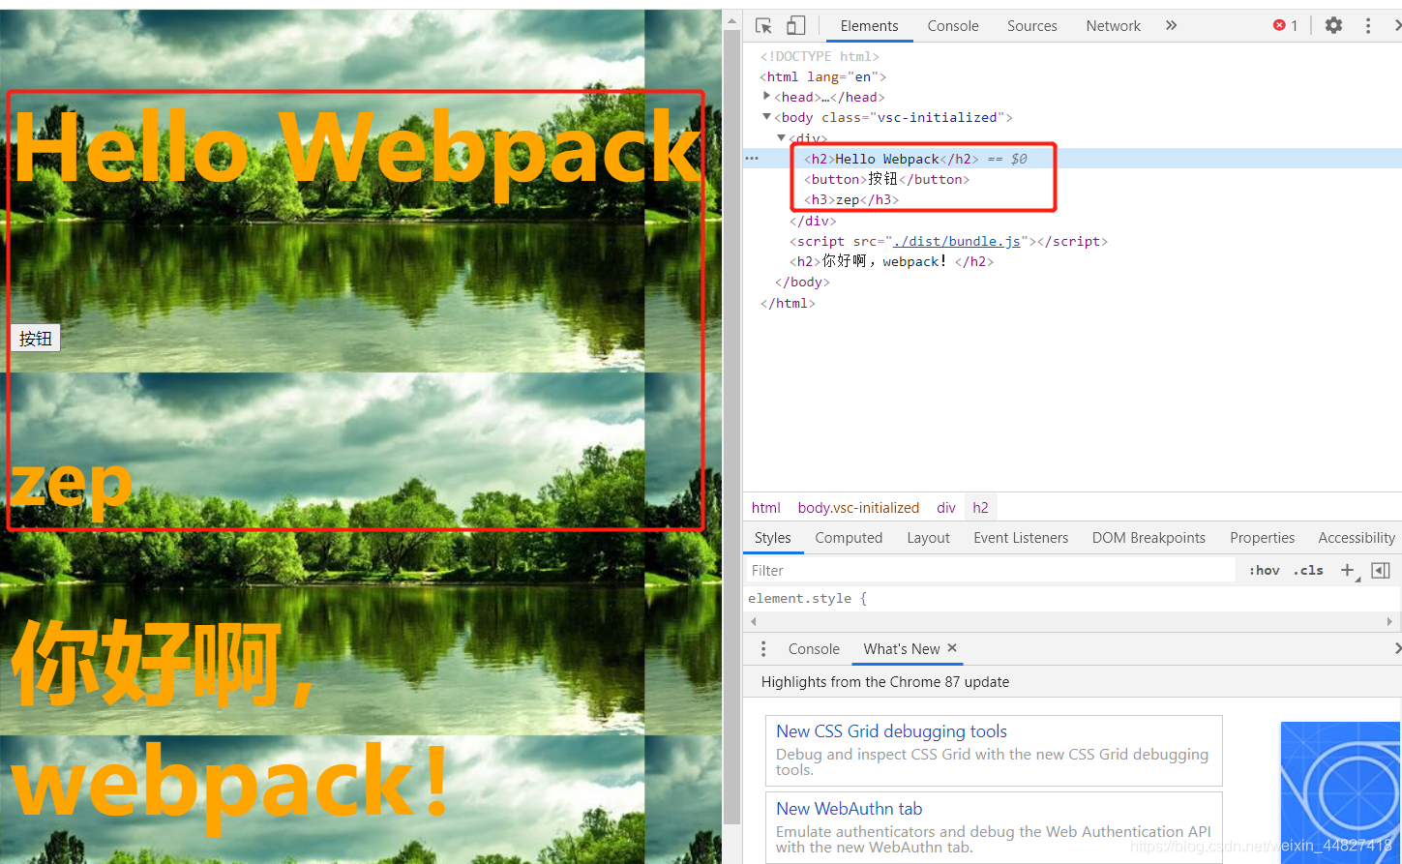Select the What's New drawer tab

pos(902,649)
